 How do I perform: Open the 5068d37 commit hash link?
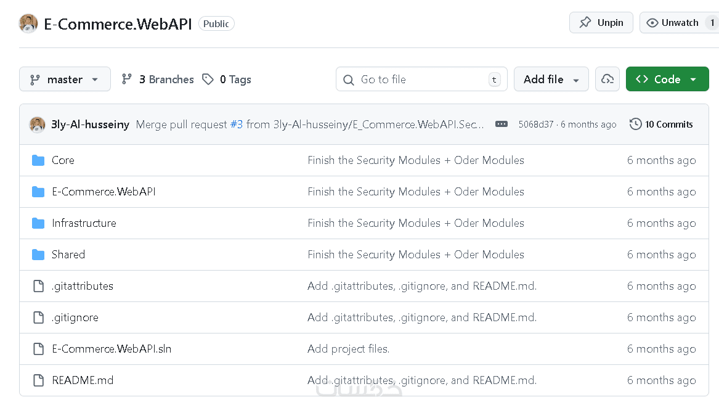coord(535,125)
